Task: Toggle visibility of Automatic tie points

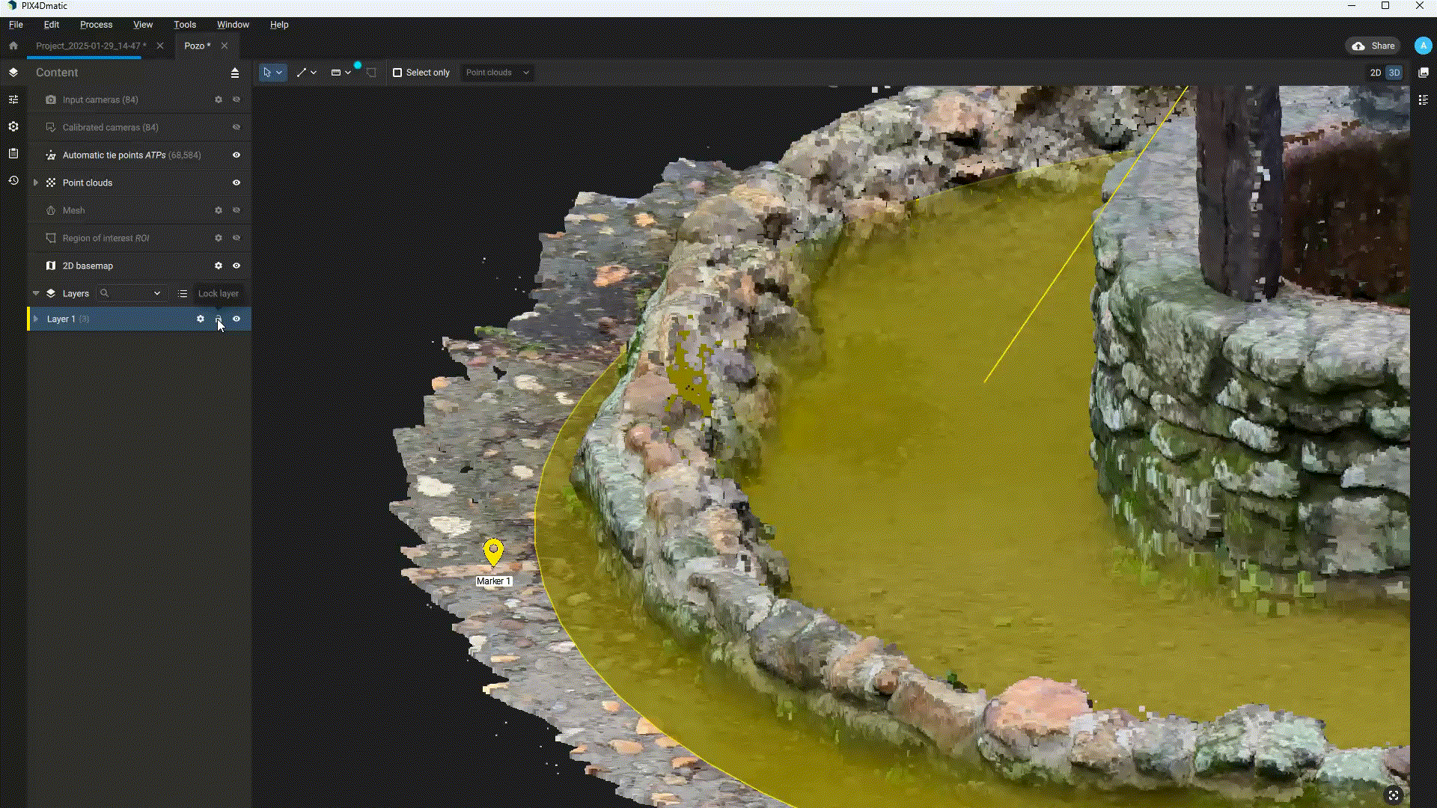Action: pyautogui.click(x=235, y=155)
